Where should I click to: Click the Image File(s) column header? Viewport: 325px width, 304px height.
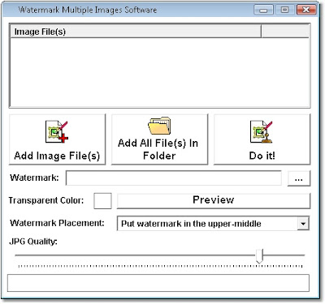point(136,32)
